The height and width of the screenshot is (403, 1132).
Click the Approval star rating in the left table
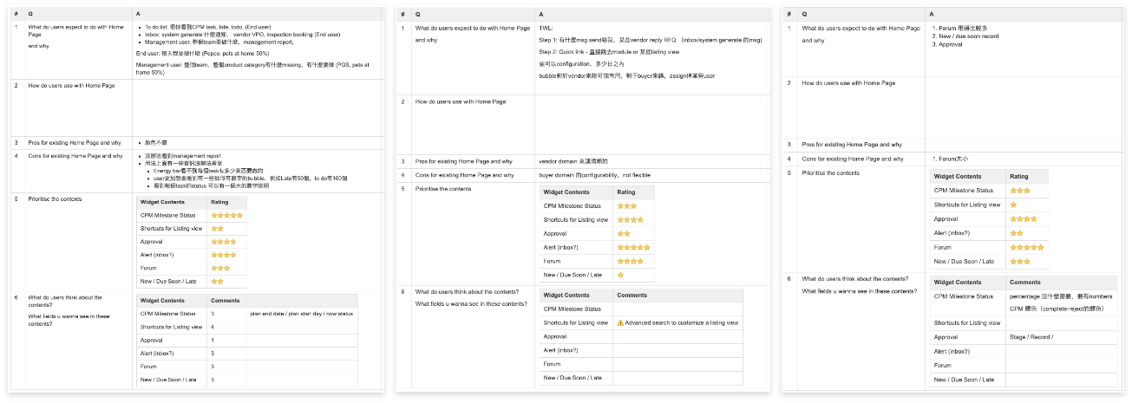click(224, 242)
